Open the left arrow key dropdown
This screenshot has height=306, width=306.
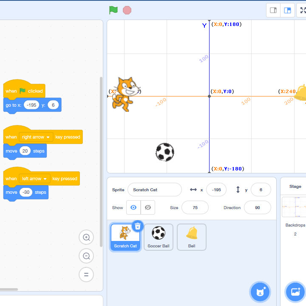pos(34,178)
